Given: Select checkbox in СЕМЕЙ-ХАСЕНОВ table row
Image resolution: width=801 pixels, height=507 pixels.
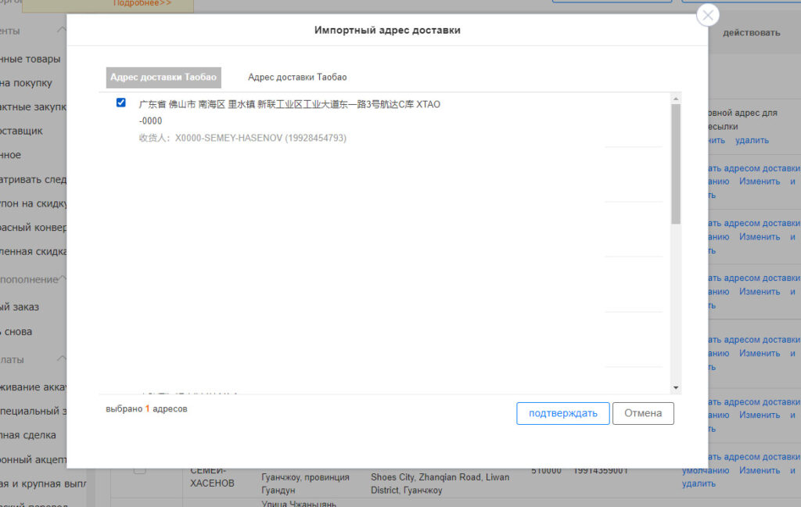Looking at the screenshot, I should 139,469.
